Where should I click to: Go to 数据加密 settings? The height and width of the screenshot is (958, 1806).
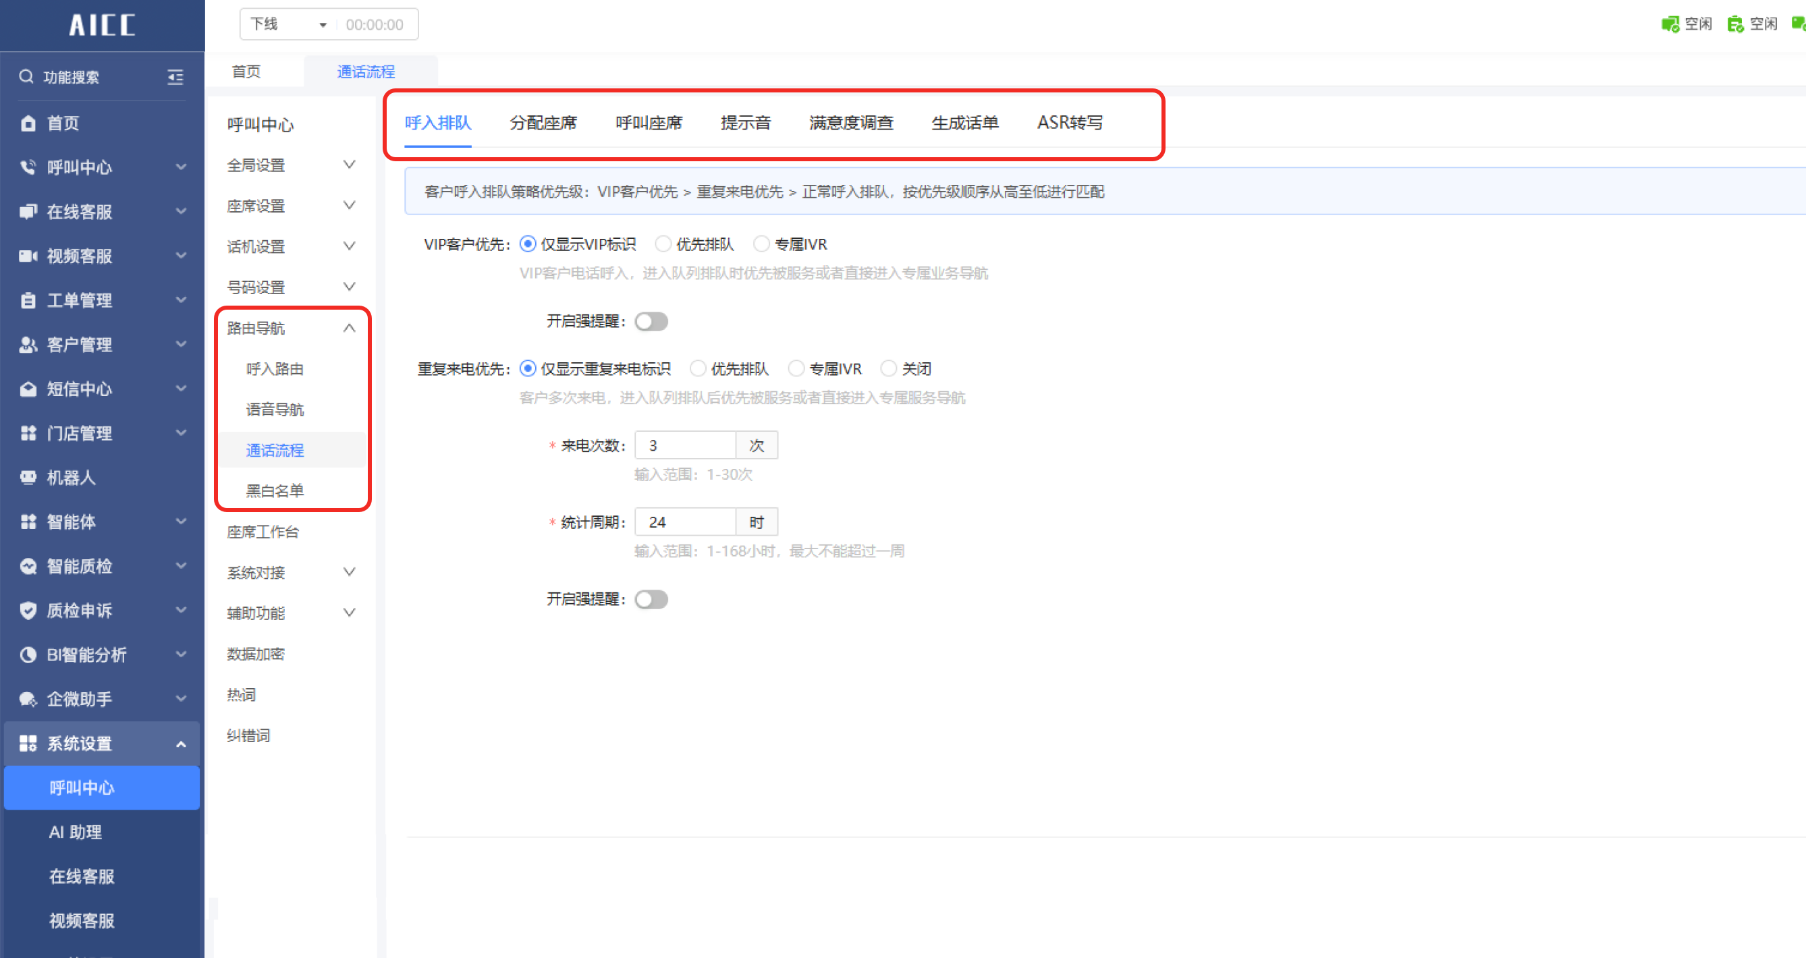coord(256,654)
